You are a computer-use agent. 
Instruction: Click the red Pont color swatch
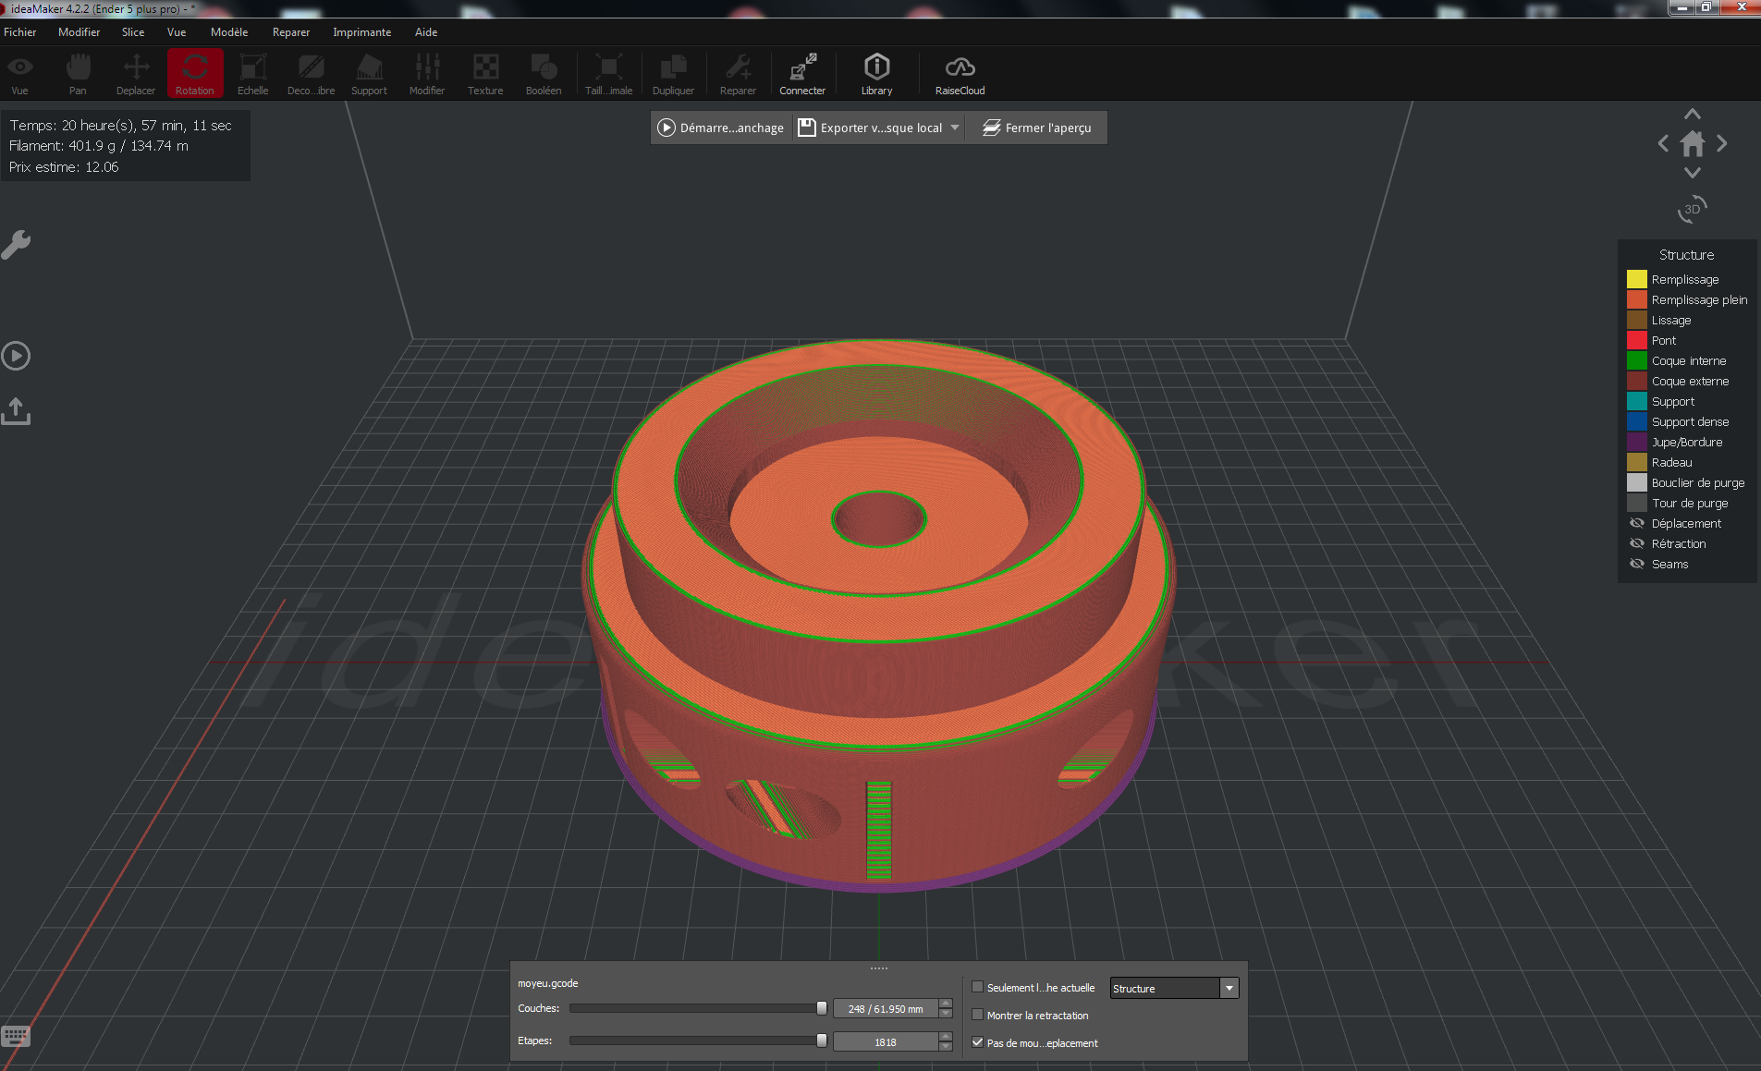coord(1637,340)
